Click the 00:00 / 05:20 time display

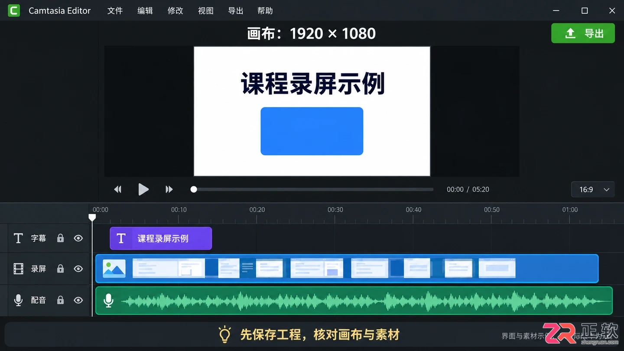[x=468, y=189]
